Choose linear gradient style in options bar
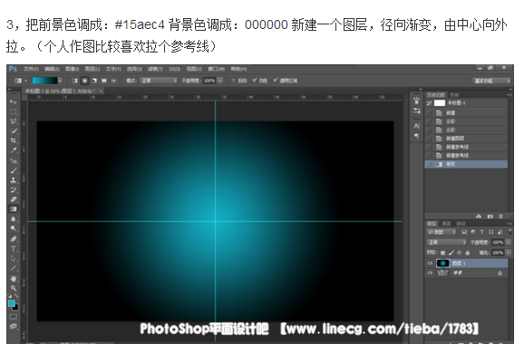 (x=75, y=81)
